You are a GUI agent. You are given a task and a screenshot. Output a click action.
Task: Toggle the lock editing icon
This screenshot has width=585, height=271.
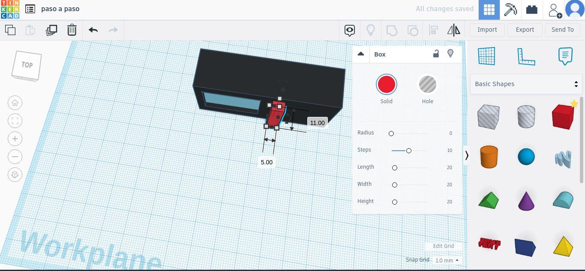click(x=436, y=54)
